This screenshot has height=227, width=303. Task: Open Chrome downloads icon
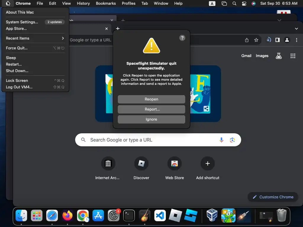click(x=269, y=40)
